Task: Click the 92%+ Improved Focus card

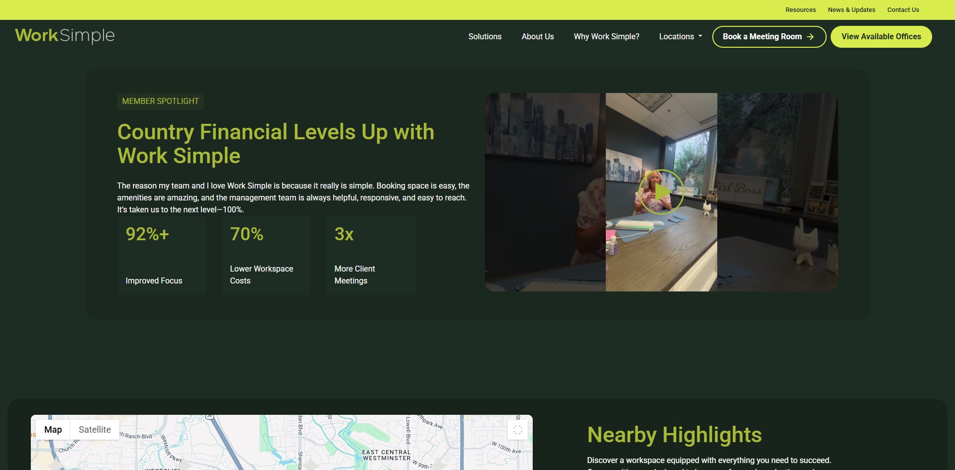Action: coord(162,256)
